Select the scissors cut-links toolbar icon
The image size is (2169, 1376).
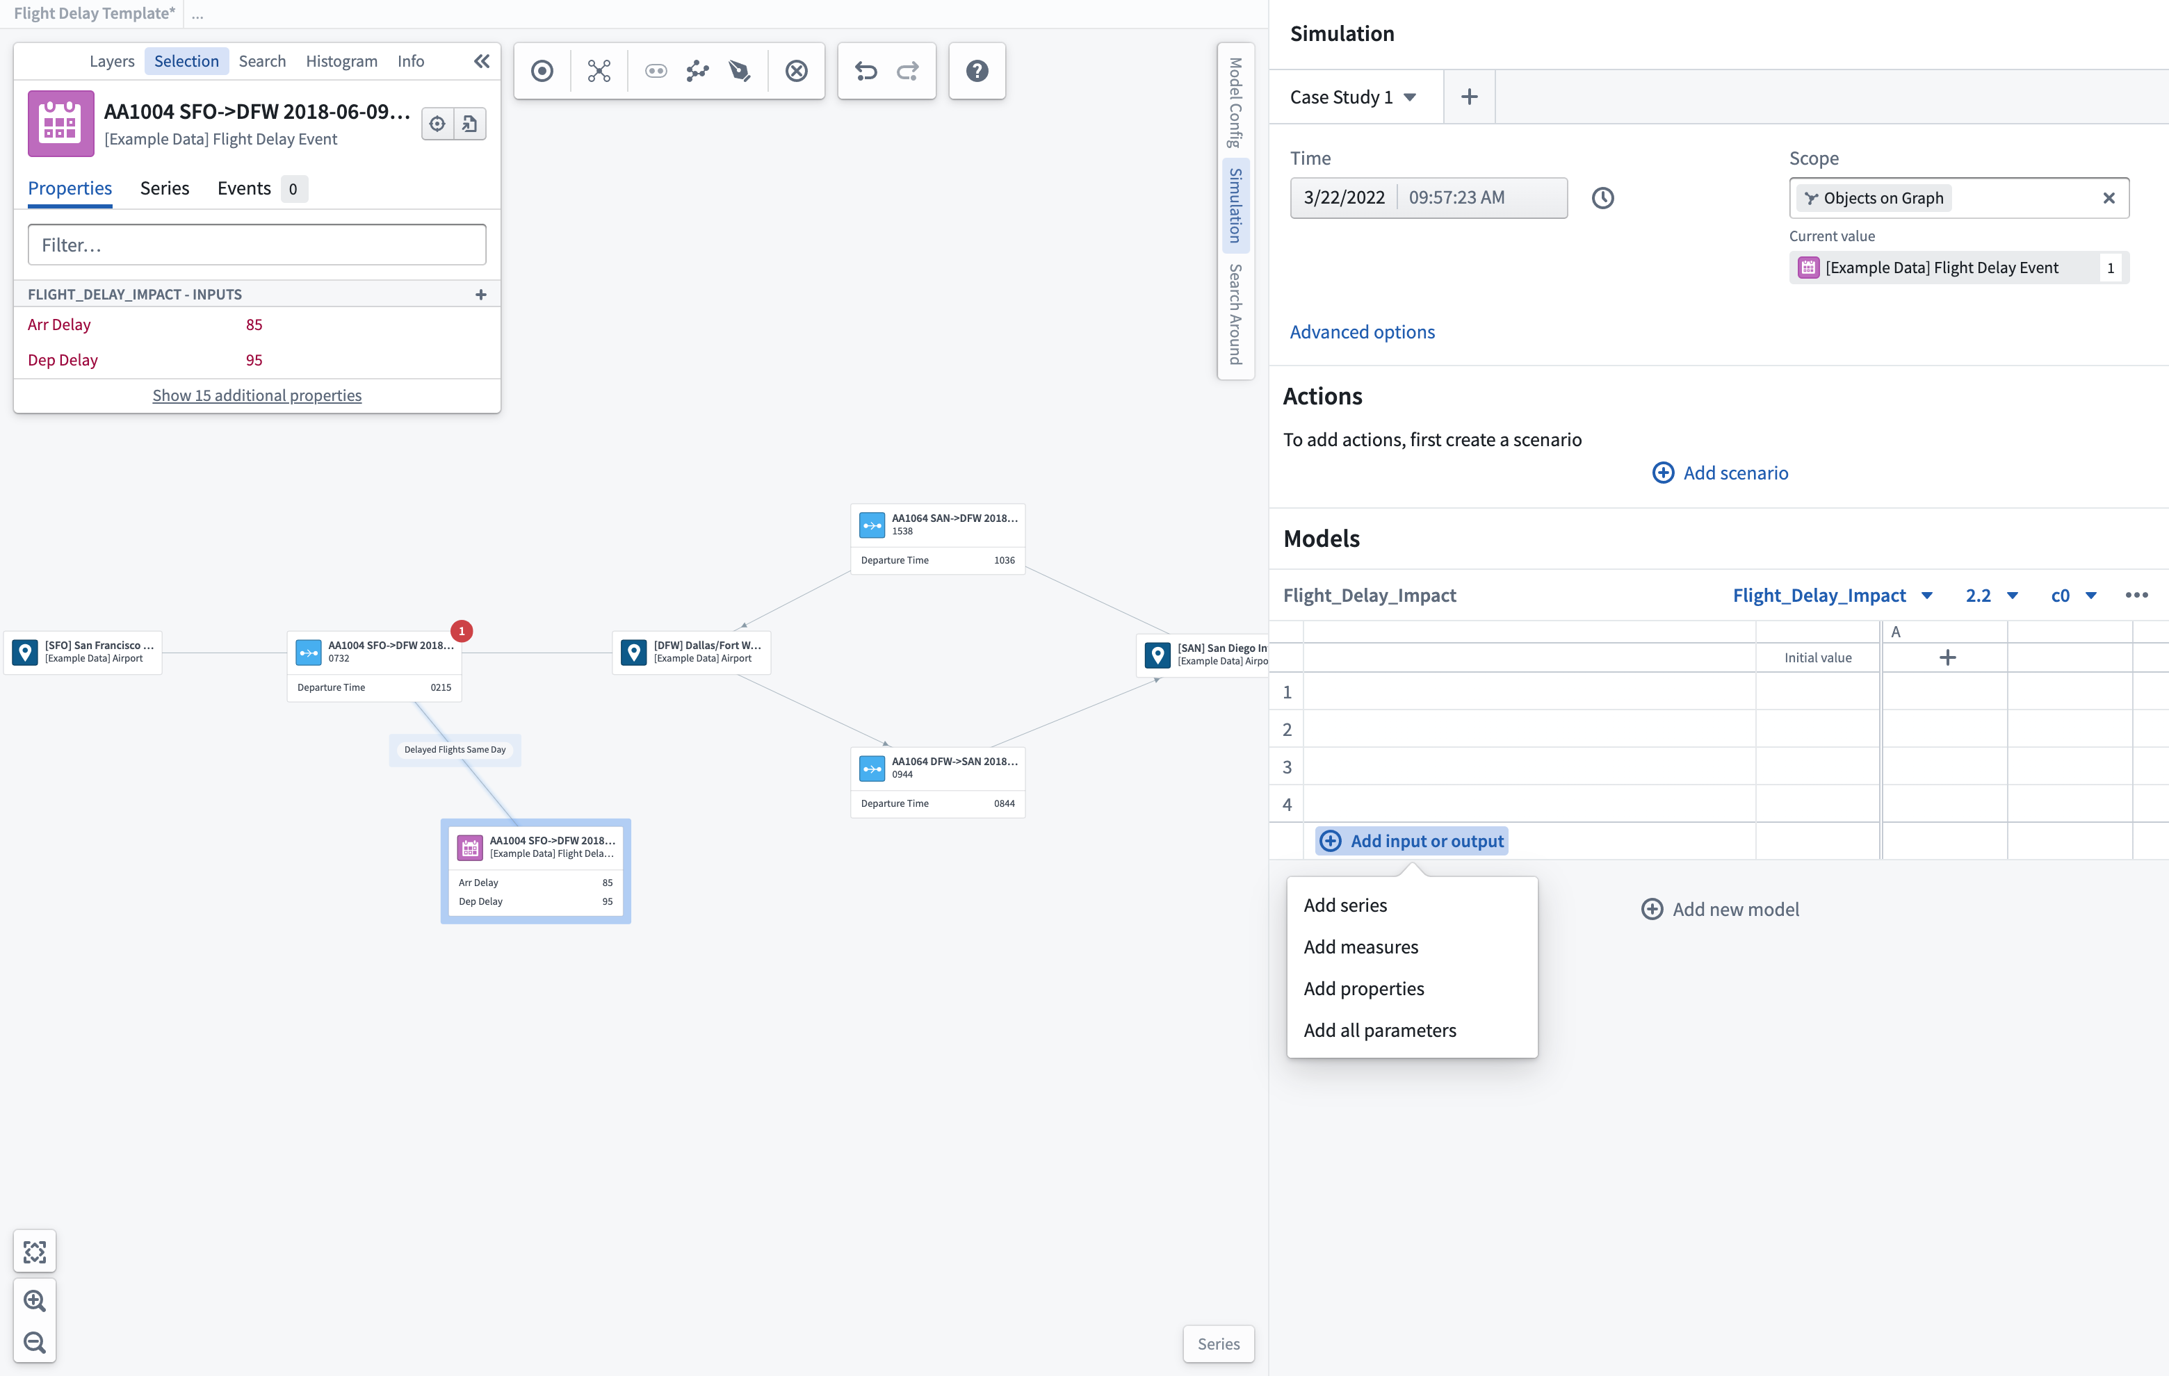599,71
